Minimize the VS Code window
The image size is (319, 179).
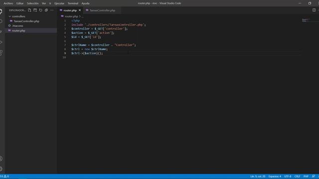(300, 3)
